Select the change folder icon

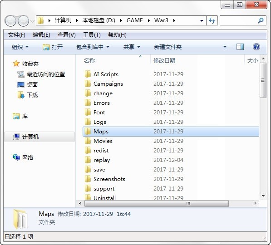coord(88,93)
